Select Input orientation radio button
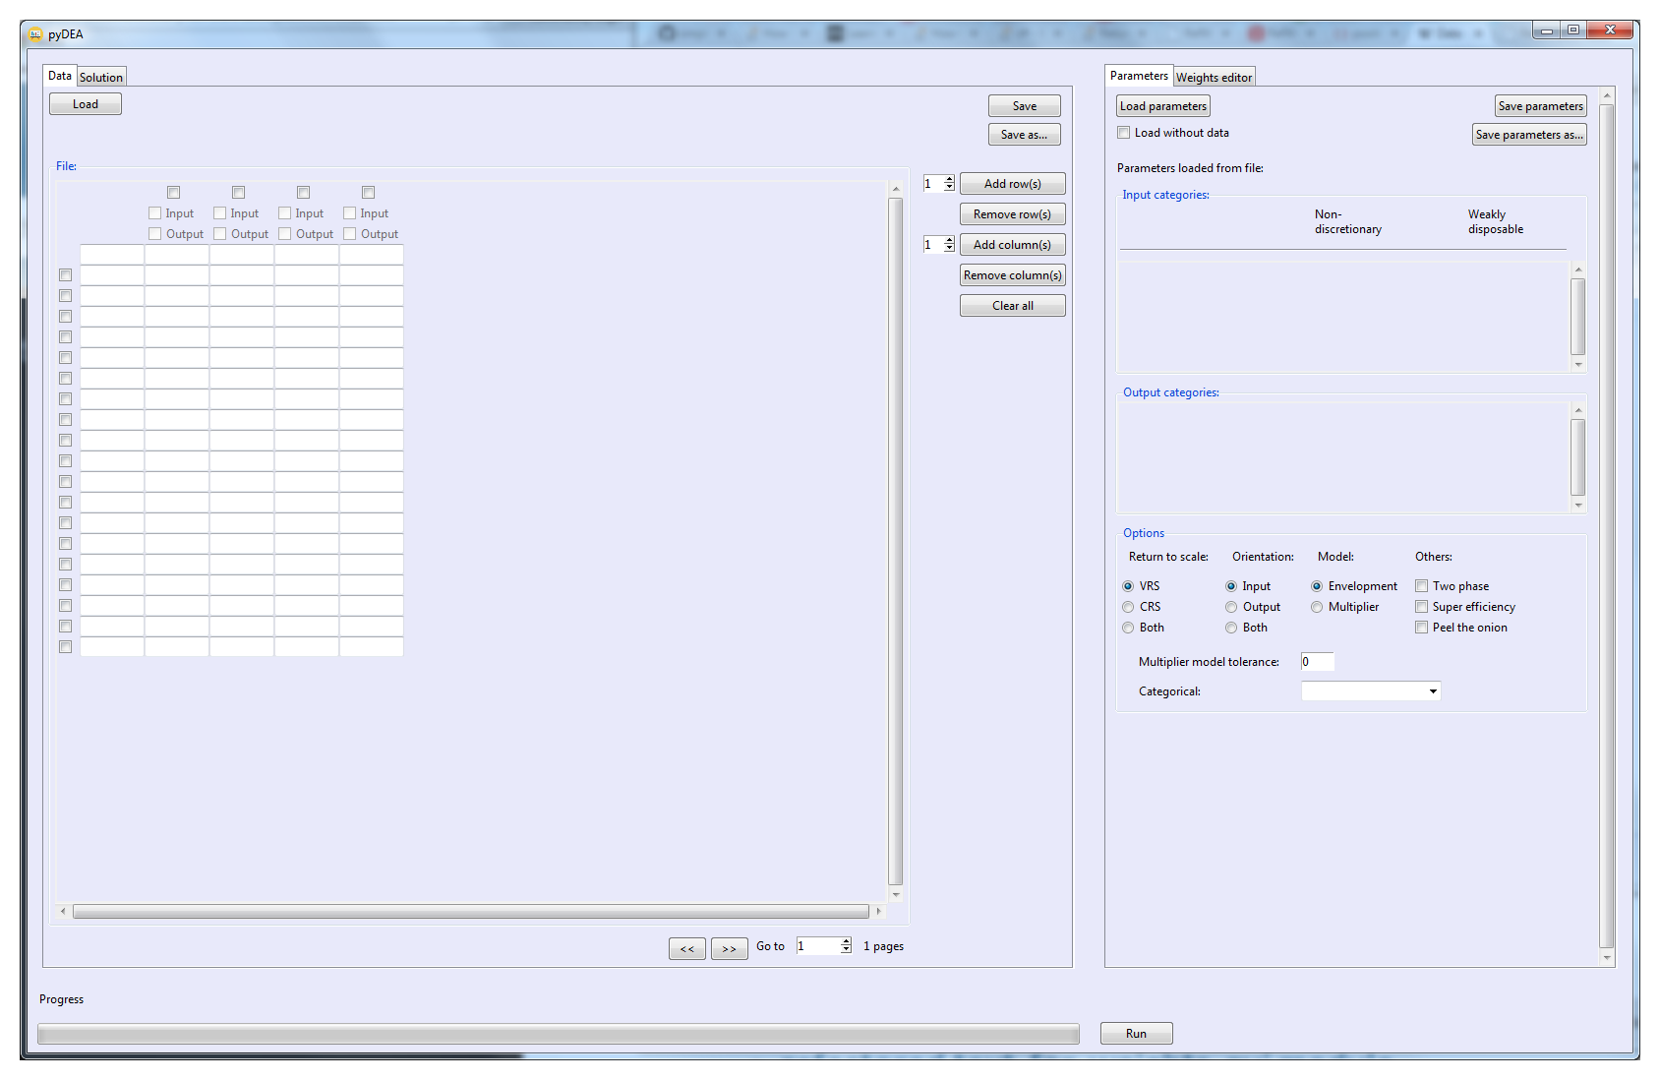The height and width of the screenshot is (1080, 1660). (x=1231, y=586)
